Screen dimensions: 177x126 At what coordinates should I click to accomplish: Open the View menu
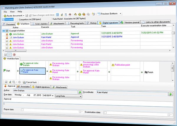[12, 11]
